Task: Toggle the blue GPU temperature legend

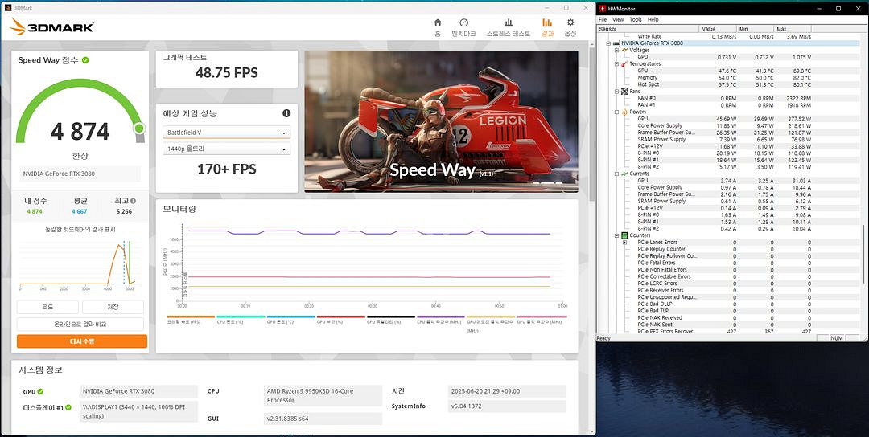Action: (290, 320)
